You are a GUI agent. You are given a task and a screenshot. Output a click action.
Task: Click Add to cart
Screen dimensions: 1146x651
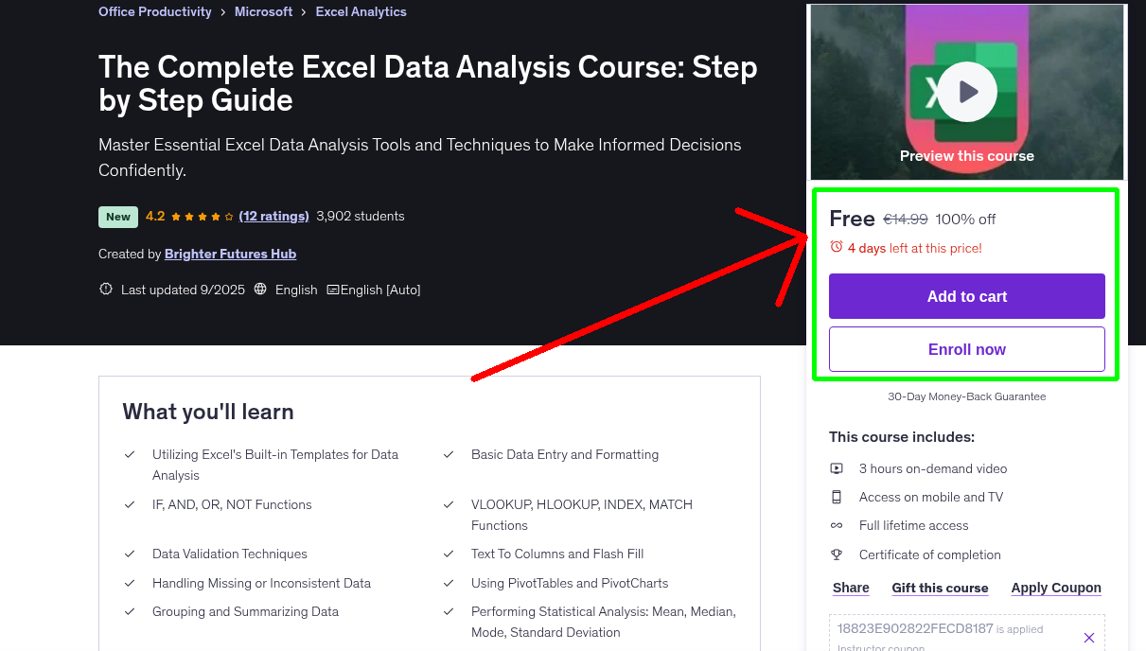pyautogui.click(x=966, y=296)
